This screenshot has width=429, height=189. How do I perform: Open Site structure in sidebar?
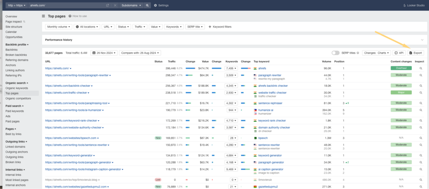14,27
